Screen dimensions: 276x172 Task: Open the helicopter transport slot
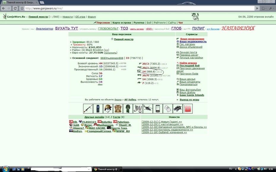(148, 109)
